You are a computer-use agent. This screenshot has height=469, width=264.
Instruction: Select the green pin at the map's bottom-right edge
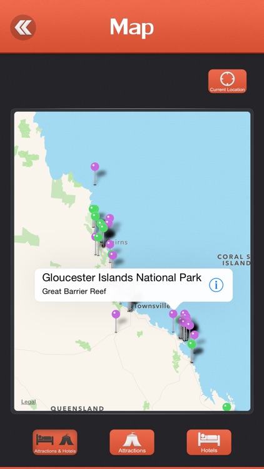tap(227, 407)
